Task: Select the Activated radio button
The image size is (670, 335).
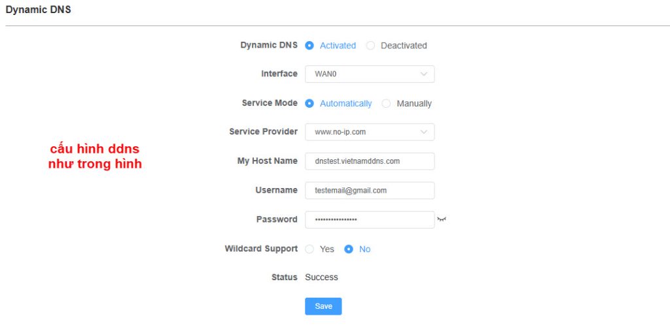Action: pyautogui.click(x=309, y=46)
